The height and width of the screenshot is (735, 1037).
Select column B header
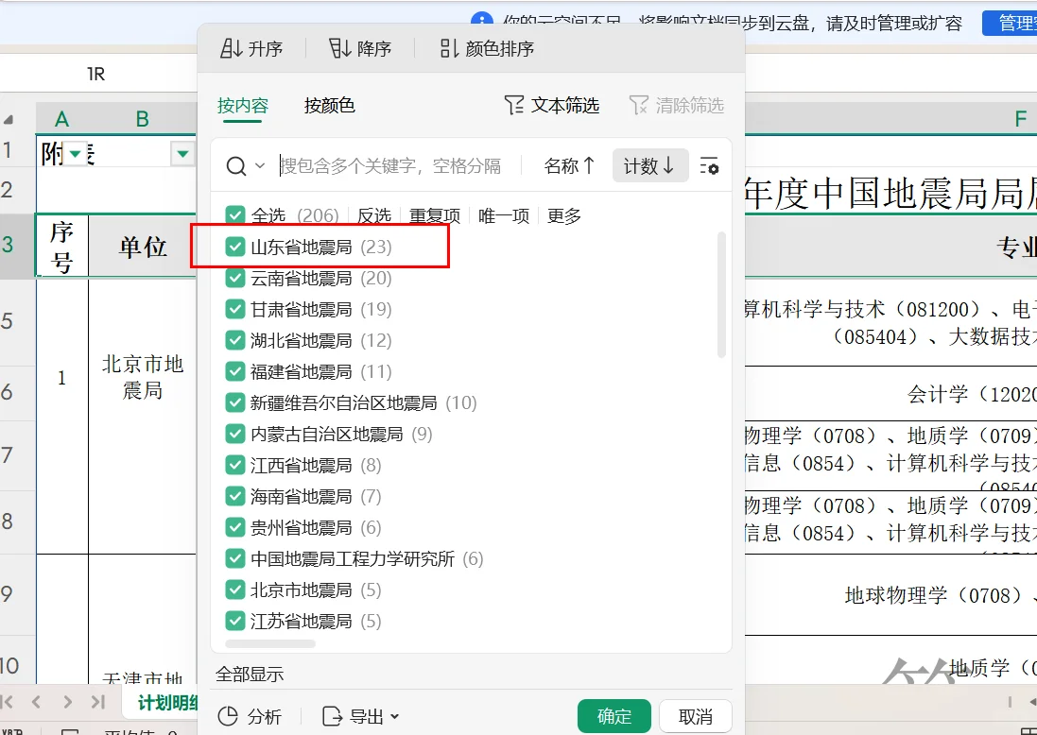click(142, 119)
